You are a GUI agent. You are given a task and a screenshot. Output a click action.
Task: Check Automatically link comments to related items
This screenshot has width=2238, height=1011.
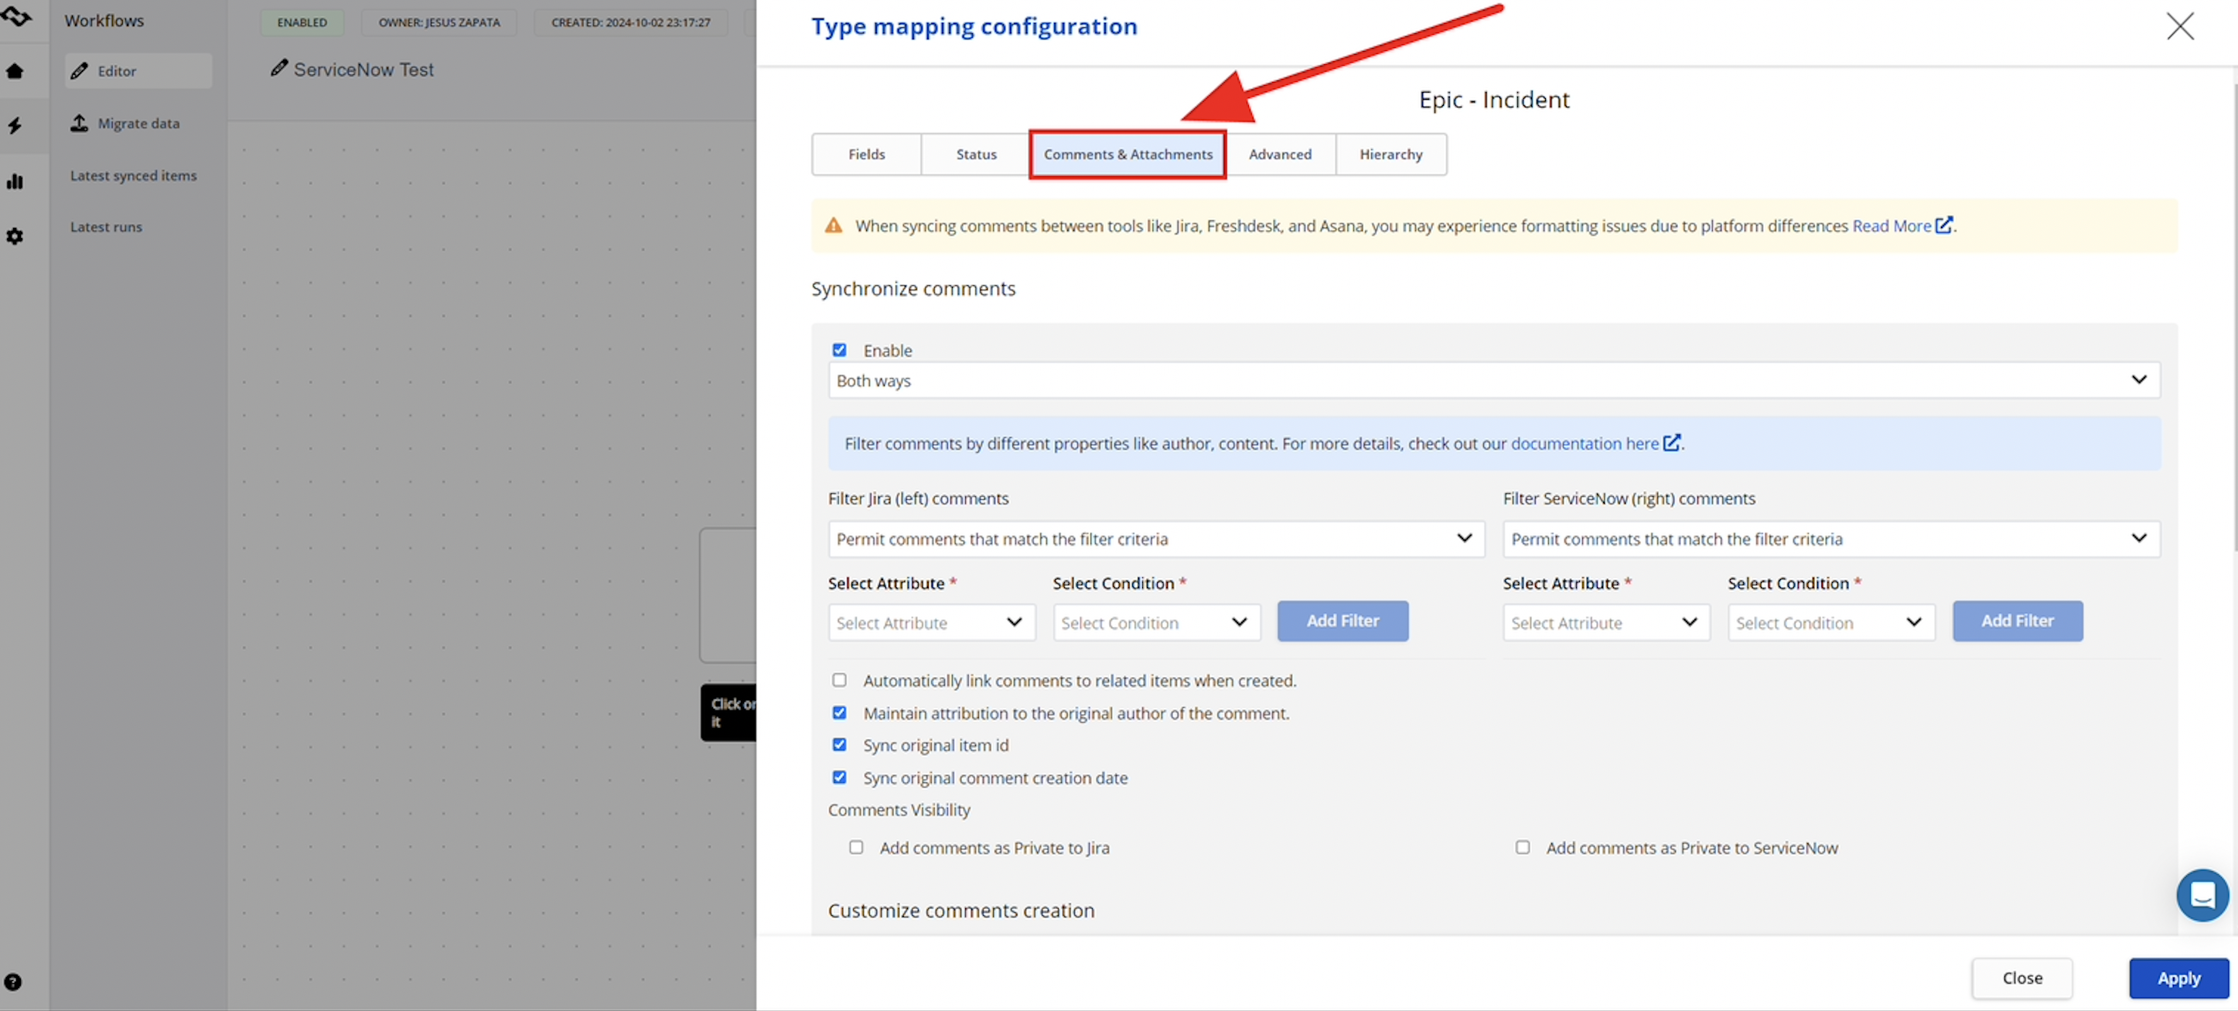click(x=839, y=680)
